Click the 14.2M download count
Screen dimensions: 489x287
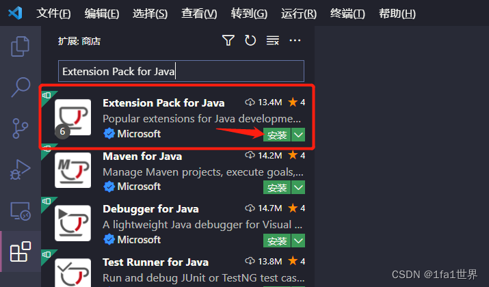(x=270, y=155)
